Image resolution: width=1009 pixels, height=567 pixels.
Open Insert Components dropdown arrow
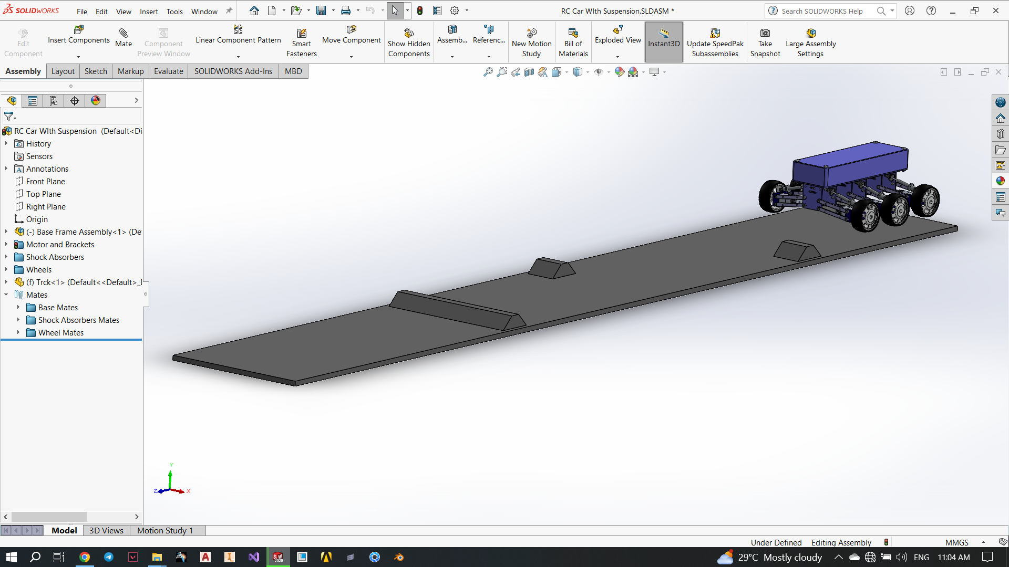[x=79, y=57]
